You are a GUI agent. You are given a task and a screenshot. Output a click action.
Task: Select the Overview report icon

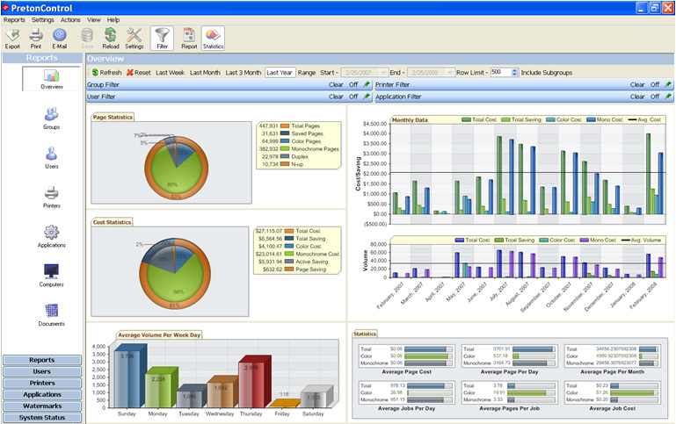pyautogui.click(x=51, y=79)
